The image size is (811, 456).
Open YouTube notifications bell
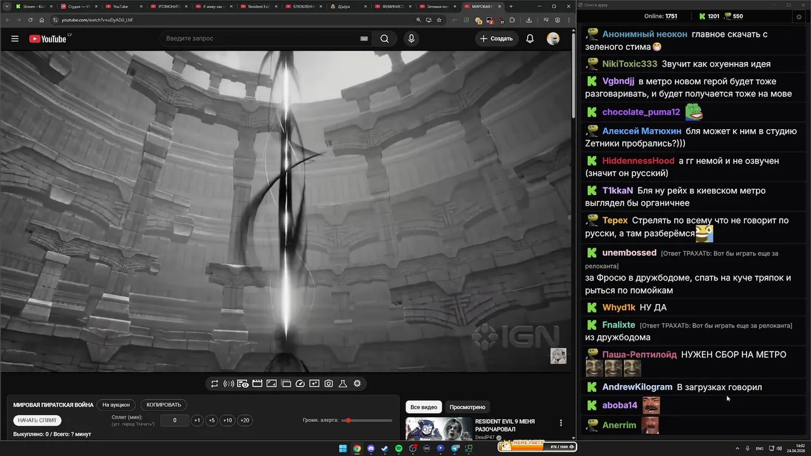pos(530,39)
